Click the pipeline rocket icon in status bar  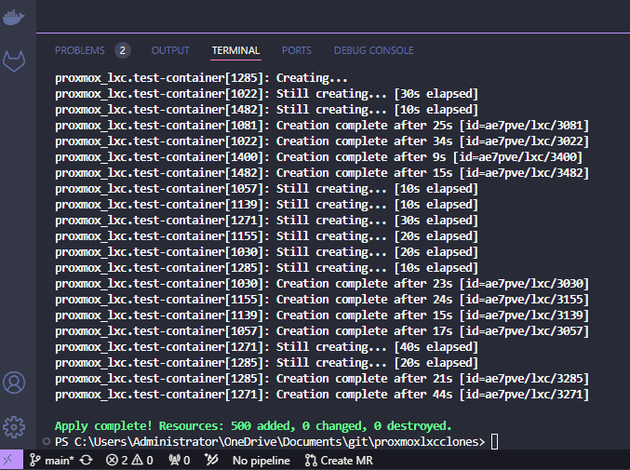(211, 460)
